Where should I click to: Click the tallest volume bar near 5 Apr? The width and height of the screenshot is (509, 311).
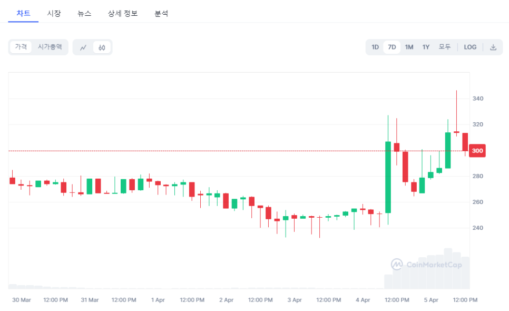click(x=448, y=268)
